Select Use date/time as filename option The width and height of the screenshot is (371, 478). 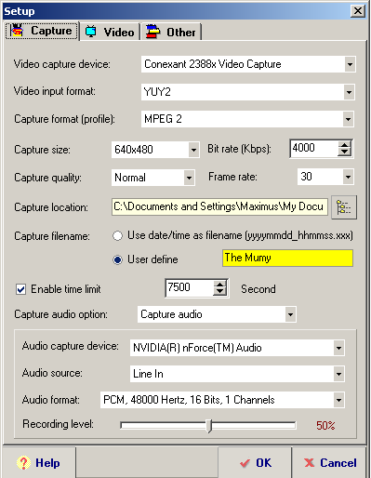pos(117,236)
